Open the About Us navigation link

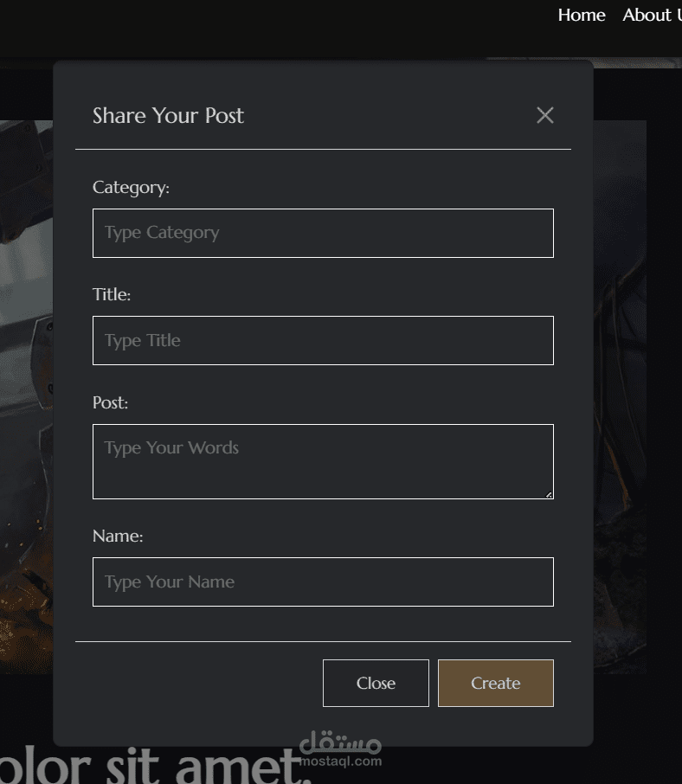[651, 15]
